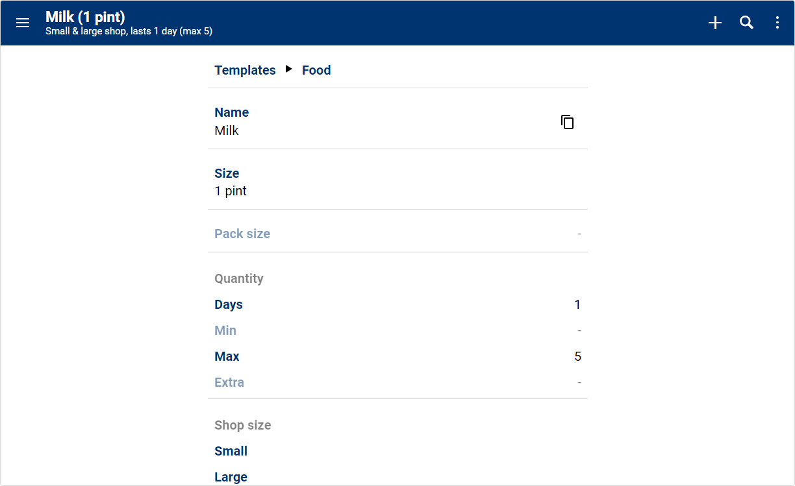Click the Shop size section heading
Image resolution: width=795 pixels, height=486 pixels.
pos(243,425)
